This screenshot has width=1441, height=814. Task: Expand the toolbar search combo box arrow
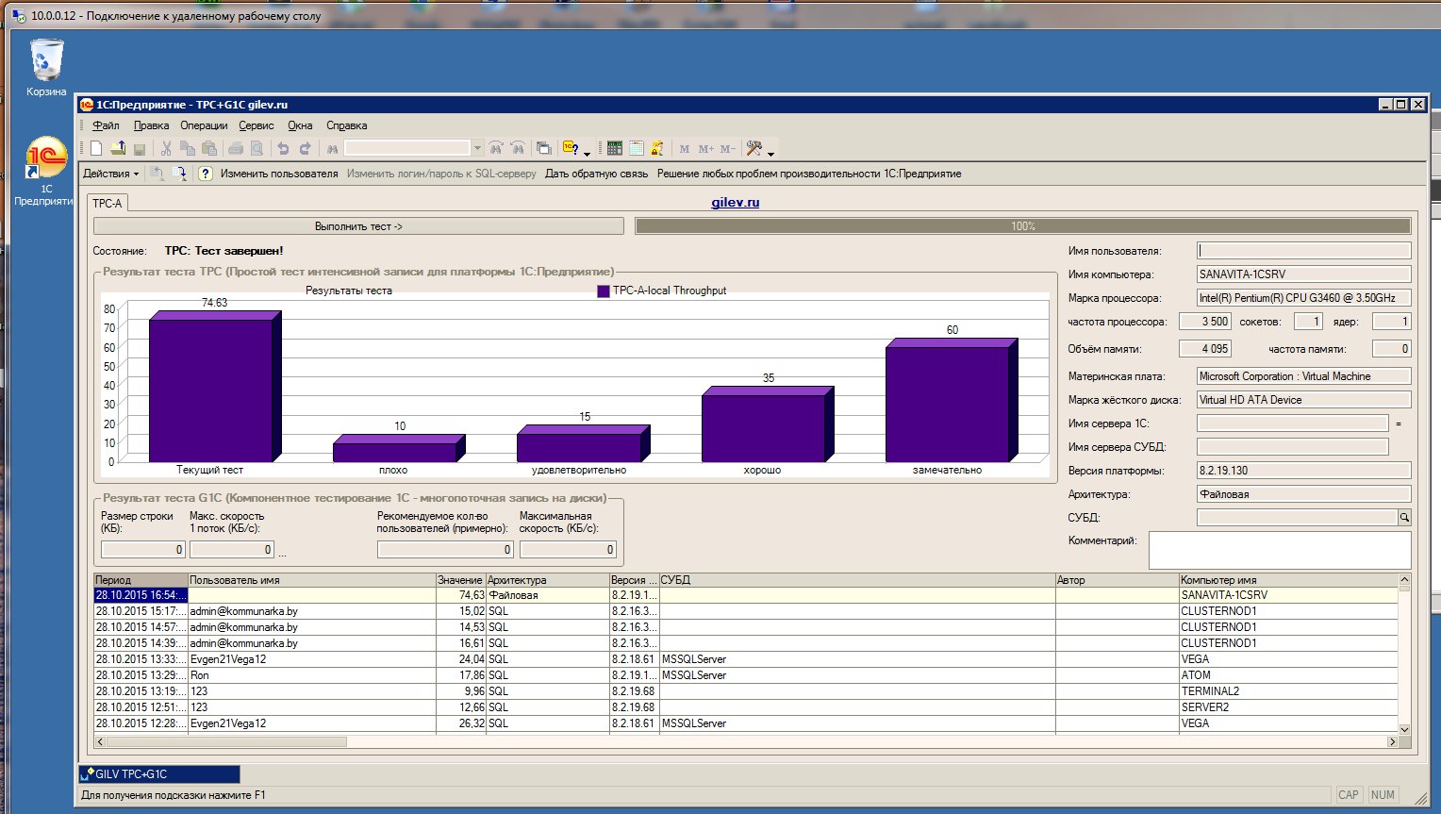click(x=477, y=148)
